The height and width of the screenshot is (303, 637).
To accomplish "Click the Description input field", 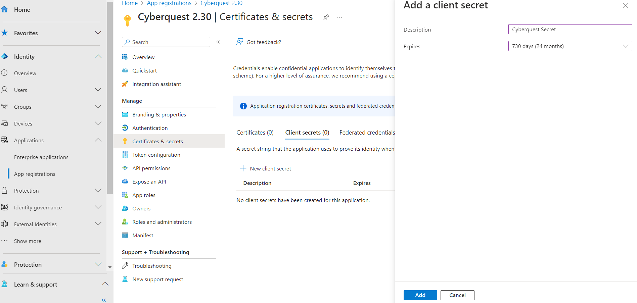I will pos(570,29).
